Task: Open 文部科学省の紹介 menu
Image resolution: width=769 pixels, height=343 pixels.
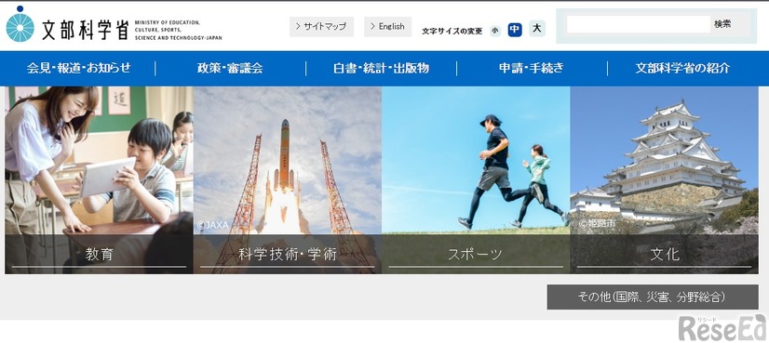Action: [x=682, y=68]
